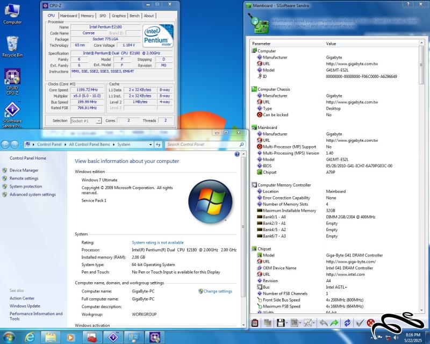Image resolution: width=430 pixels, height=344 pixels.
Task: Switch to SiSoftware Sandra on the taskbar
Action: [113, 337]
